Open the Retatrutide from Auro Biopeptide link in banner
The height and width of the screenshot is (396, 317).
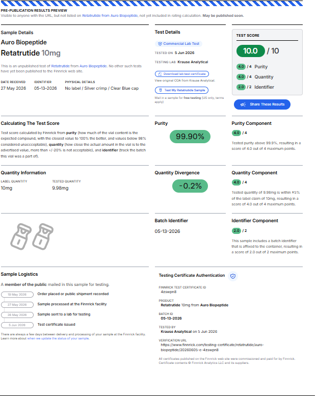(x=110, y=16)
